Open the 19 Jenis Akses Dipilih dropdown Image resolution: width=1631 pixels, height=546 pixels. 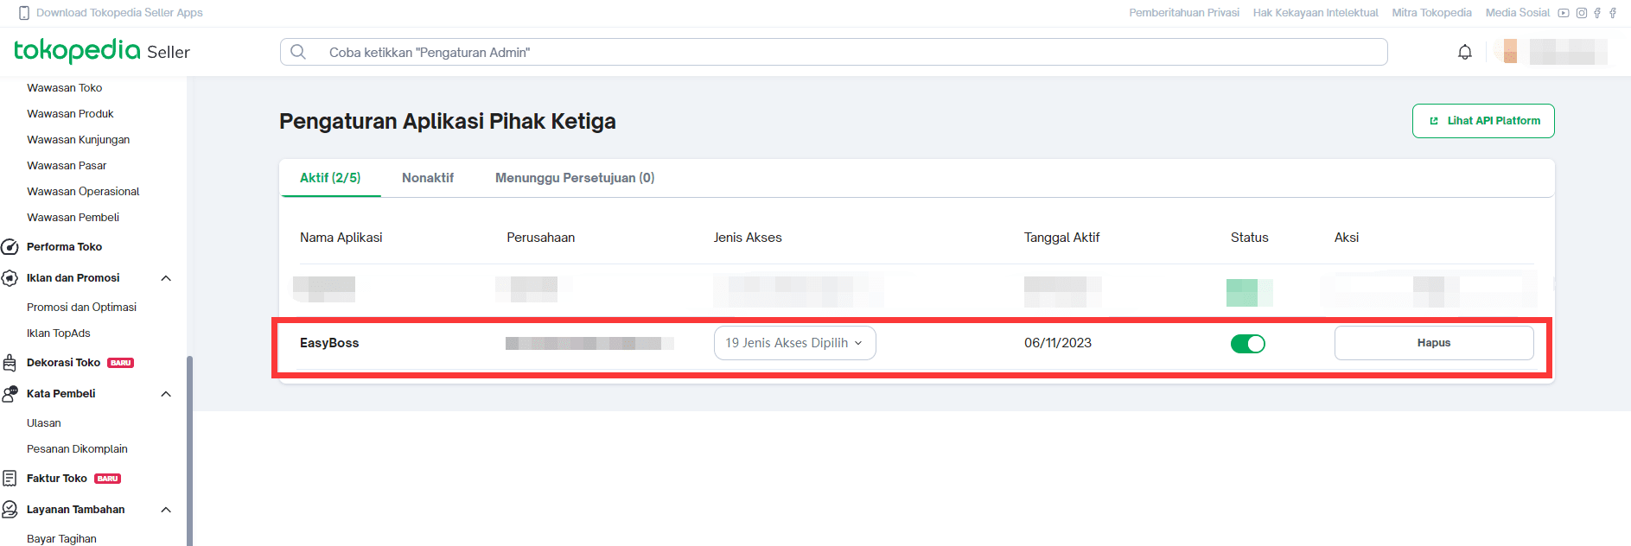coord(794,343)
